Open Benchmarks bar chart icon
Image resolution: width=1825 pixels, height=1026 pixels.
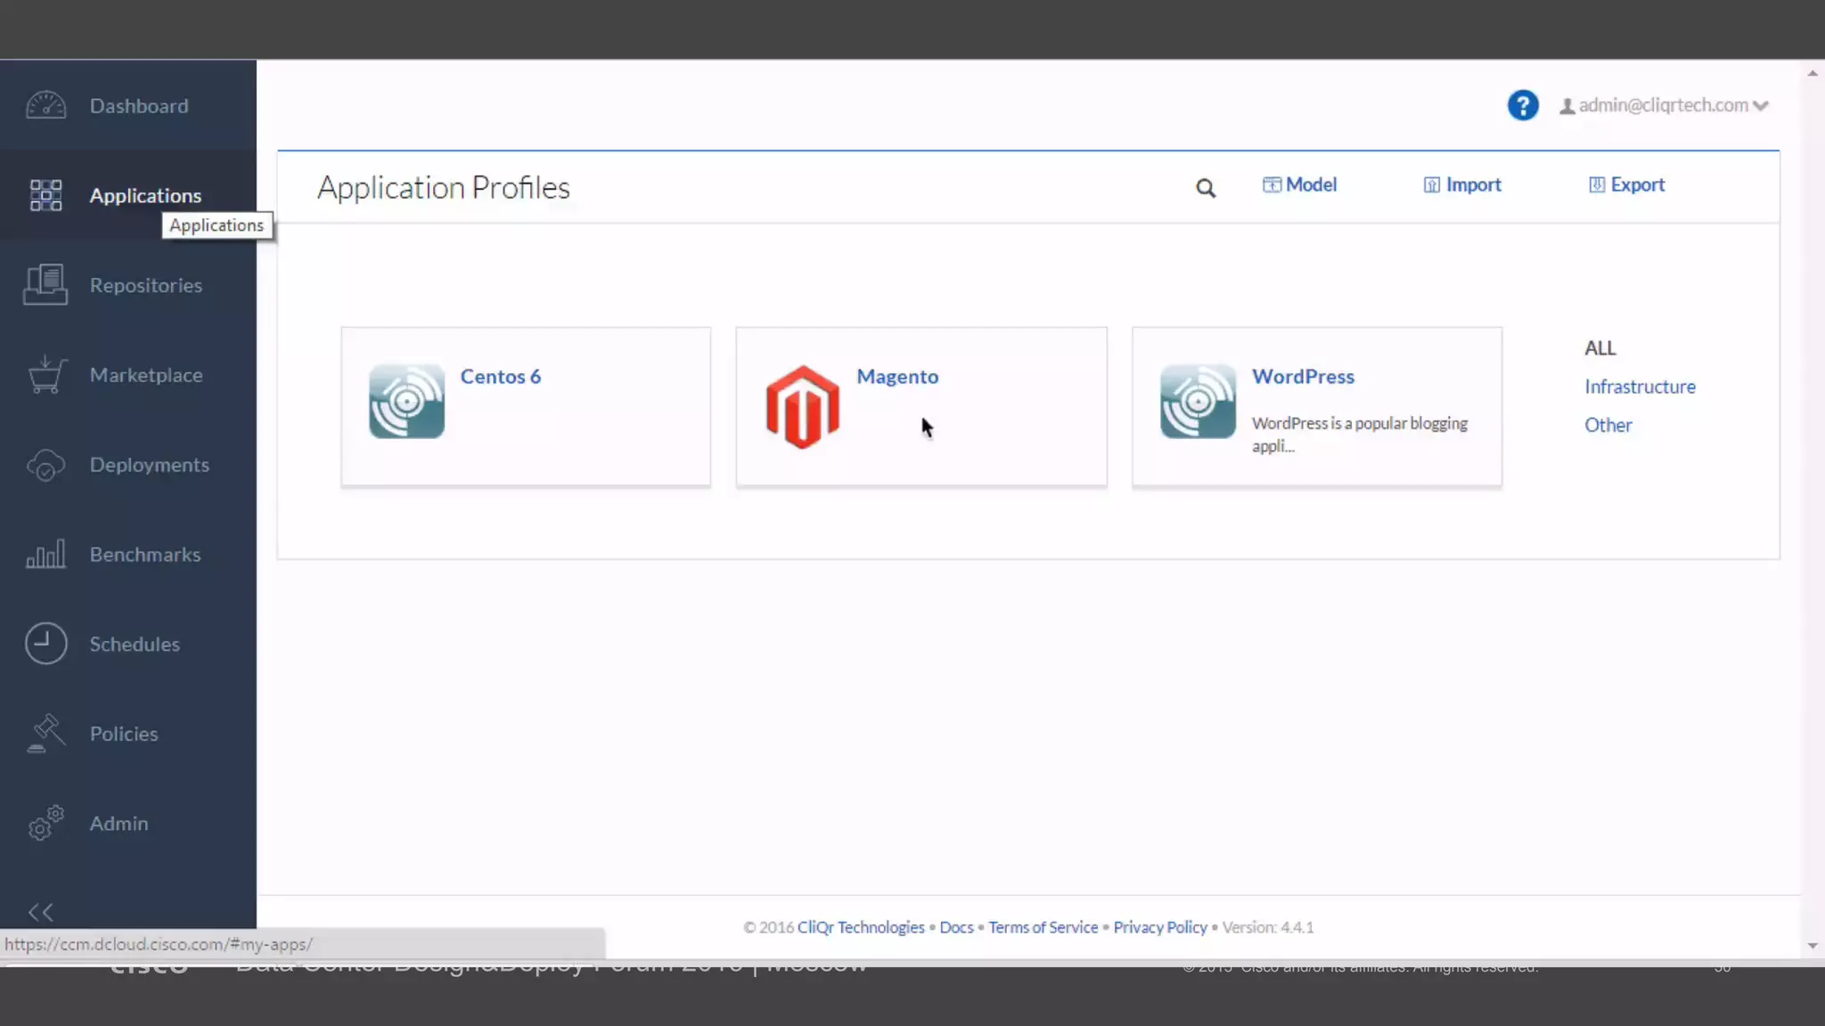click(45, 554)
